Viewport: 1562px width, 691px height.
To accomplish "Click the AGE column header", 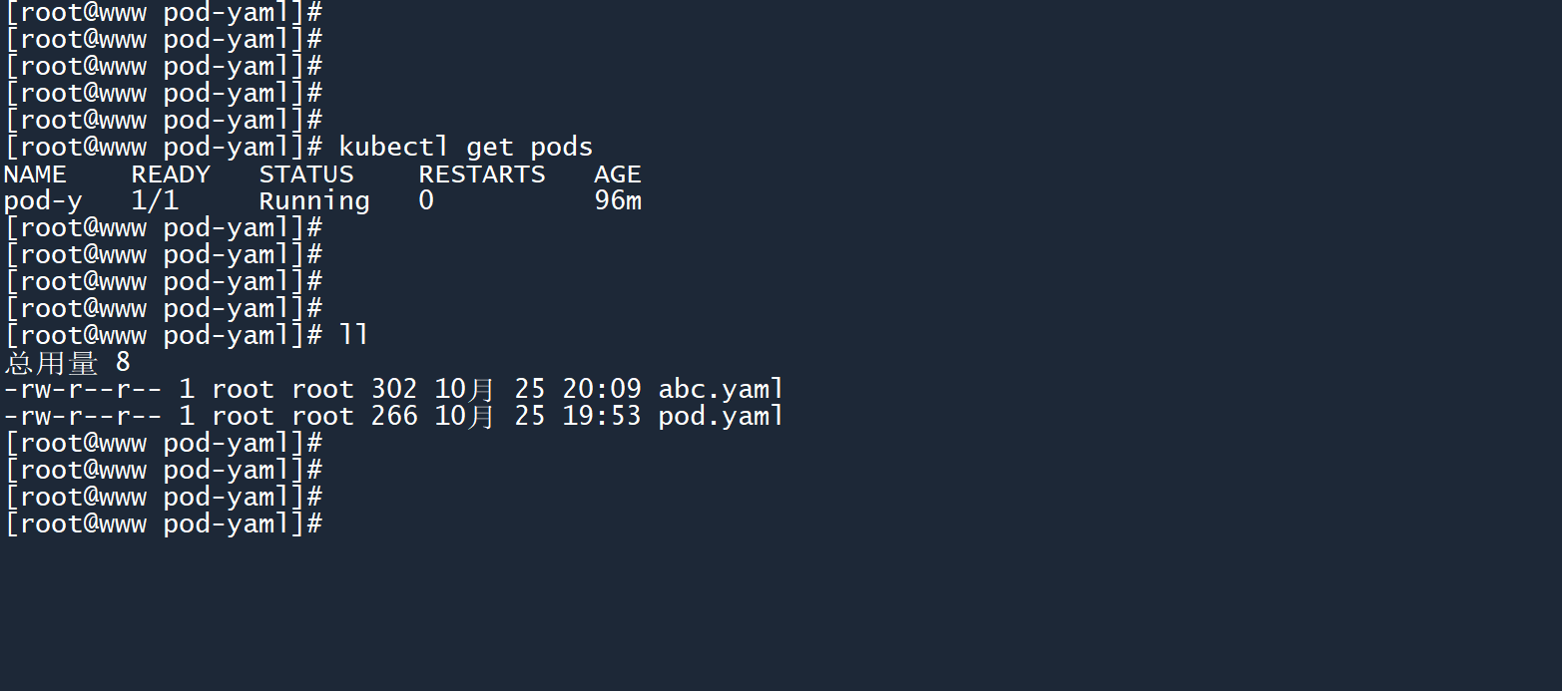I will tap(618, 174).
